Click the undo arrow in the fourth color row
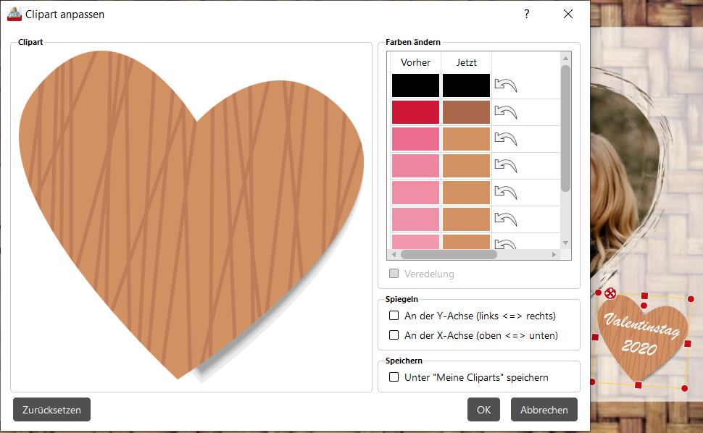 (505, 166)
